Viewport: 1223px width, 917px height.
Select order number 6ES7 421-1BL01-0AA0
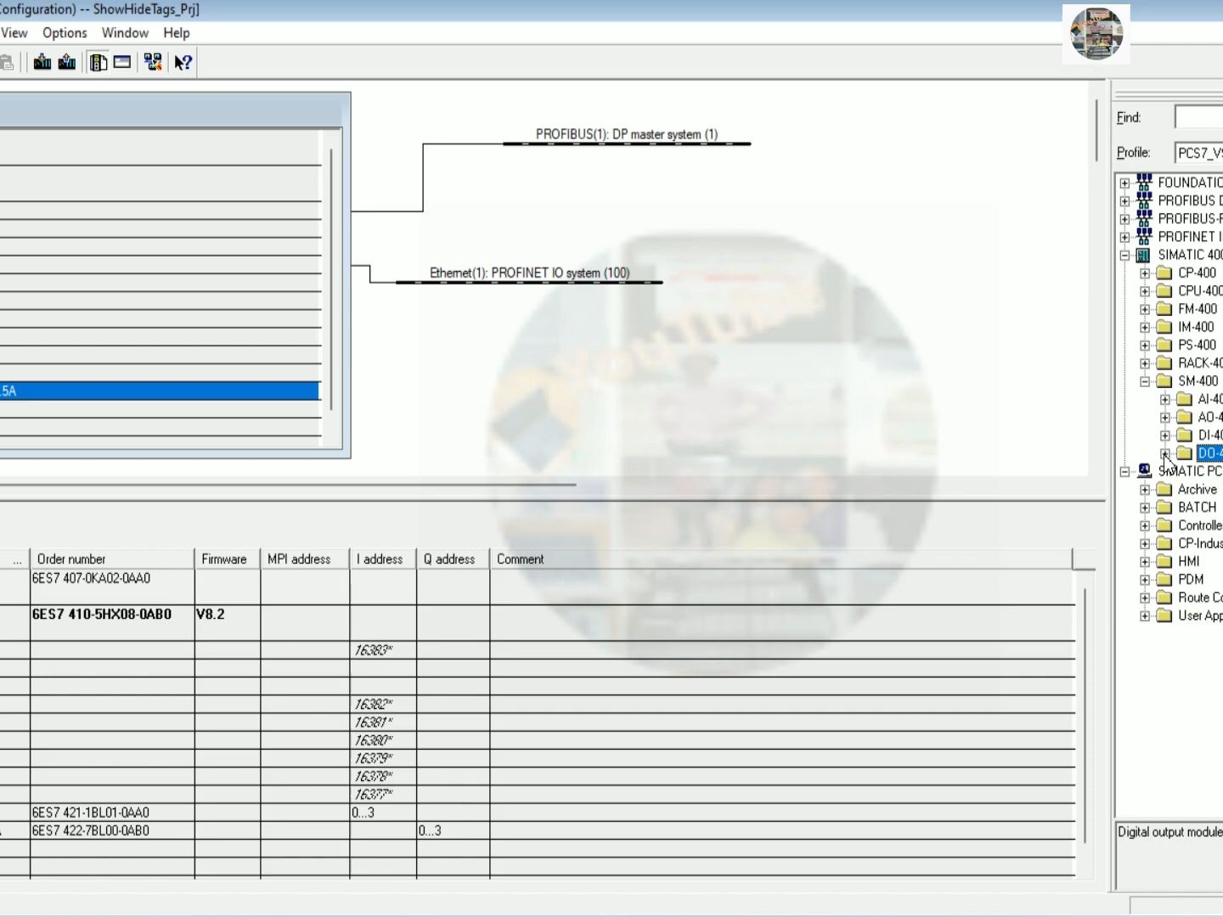[x=90, y=813]
